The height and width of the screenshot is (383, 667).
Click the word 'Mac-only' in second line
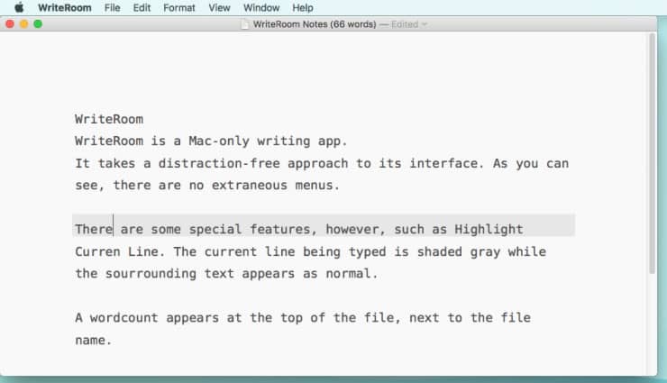click(219, 141)
